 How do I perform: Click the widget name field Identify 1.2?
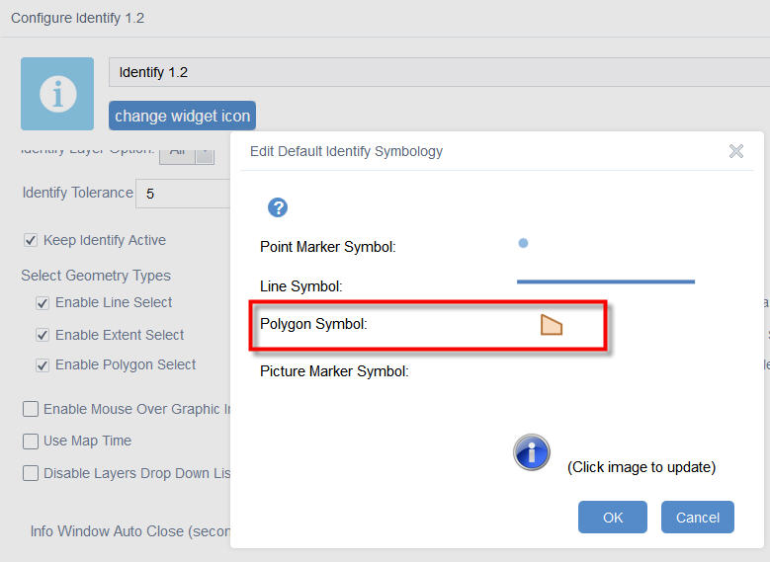pos(435,72)
